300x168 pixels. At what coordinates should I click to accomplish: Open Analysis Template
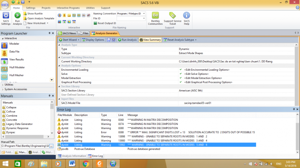tap(39, 18)
